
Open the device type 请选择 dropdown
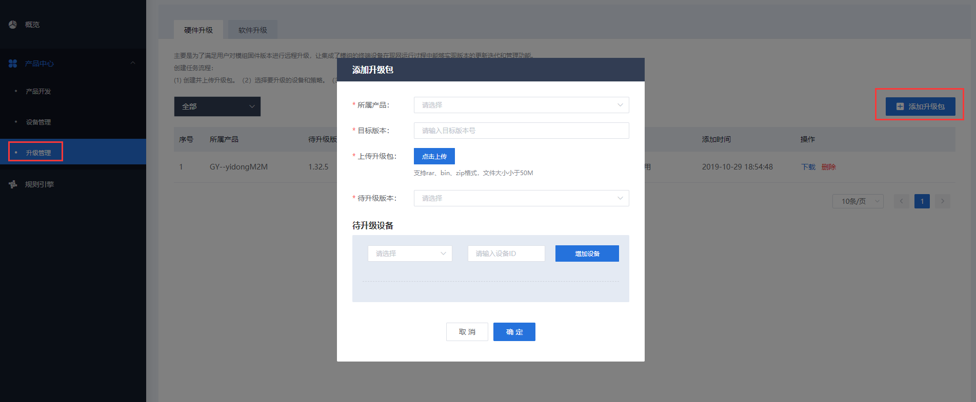coord(410,253)
